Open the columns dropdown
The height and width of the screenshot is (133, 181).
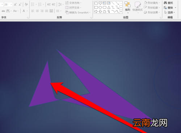coord(59,11)
